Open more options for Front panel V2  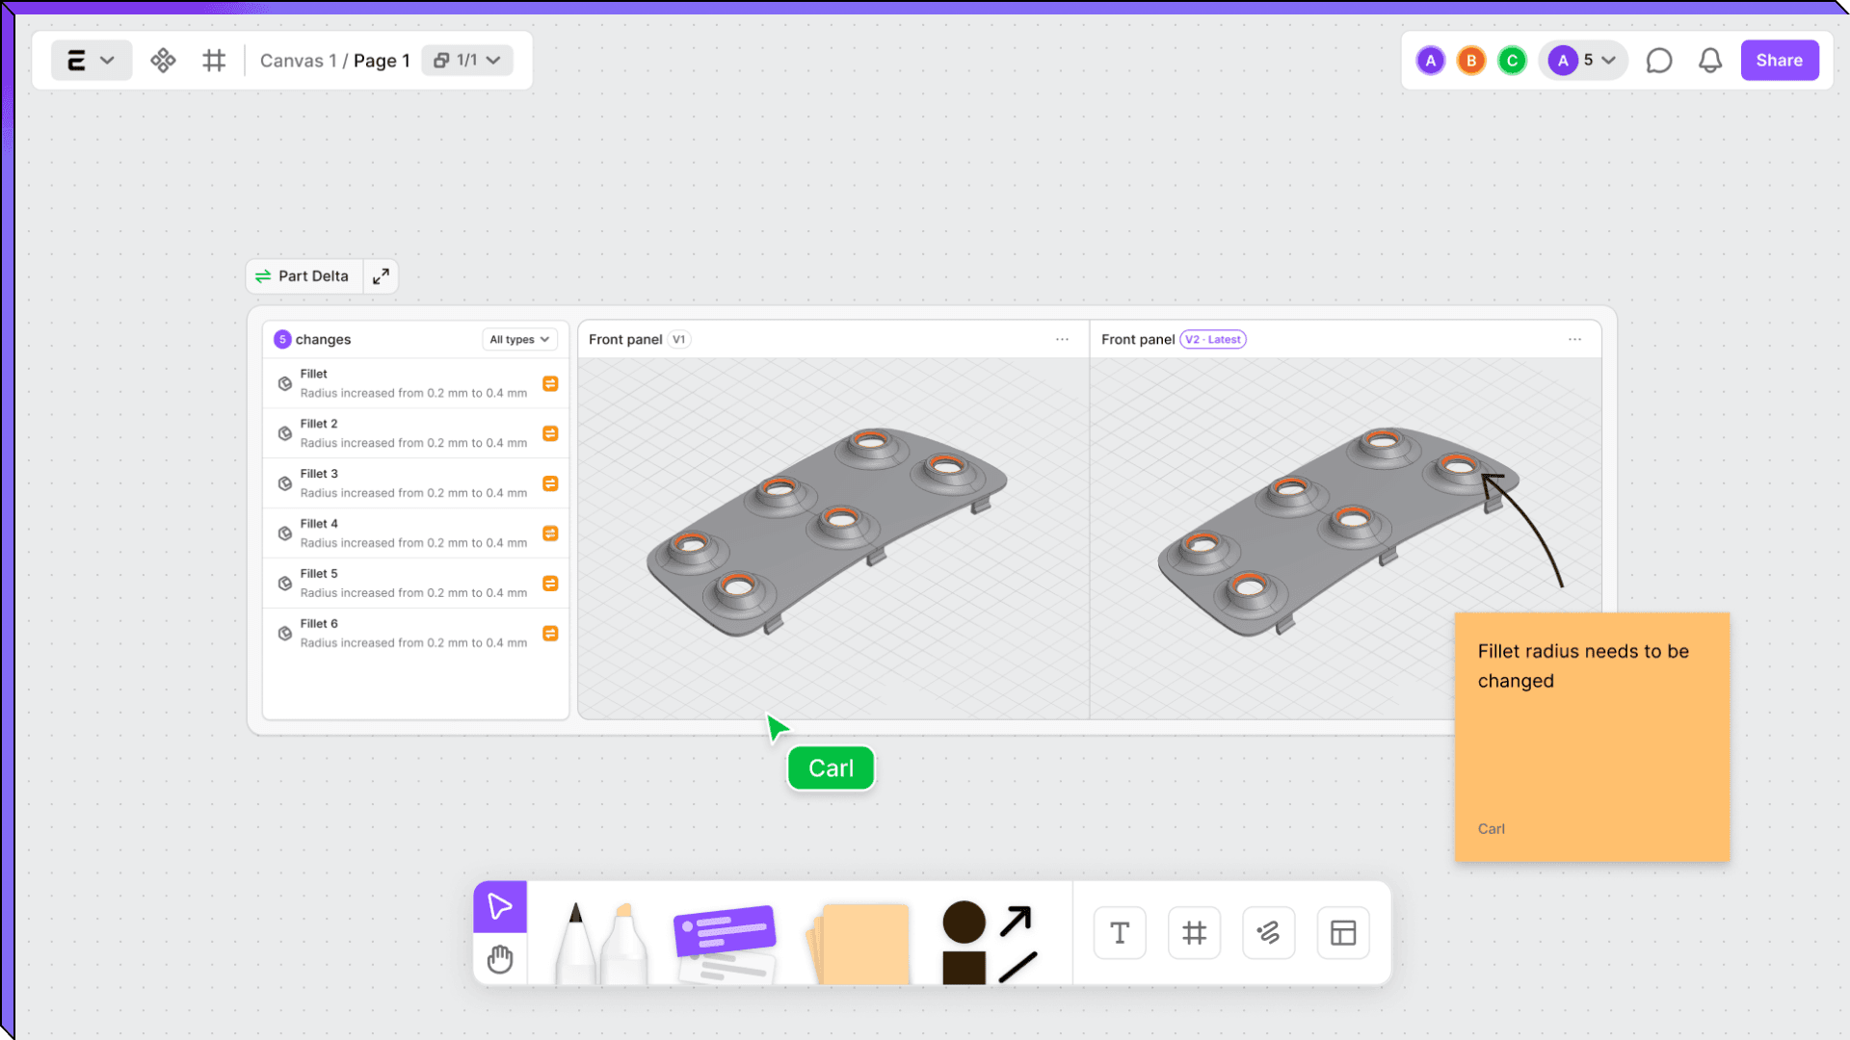1574,340
